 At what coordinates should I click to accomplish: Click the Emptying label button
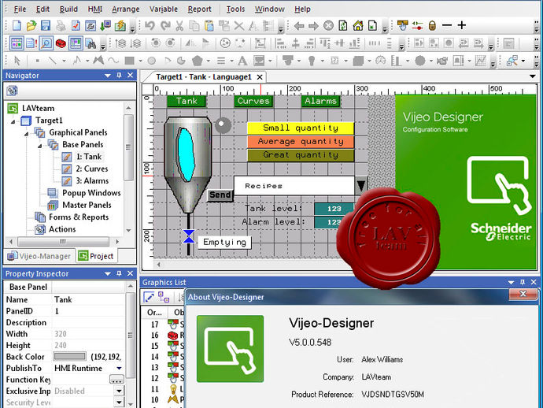[x=224, y=242]
